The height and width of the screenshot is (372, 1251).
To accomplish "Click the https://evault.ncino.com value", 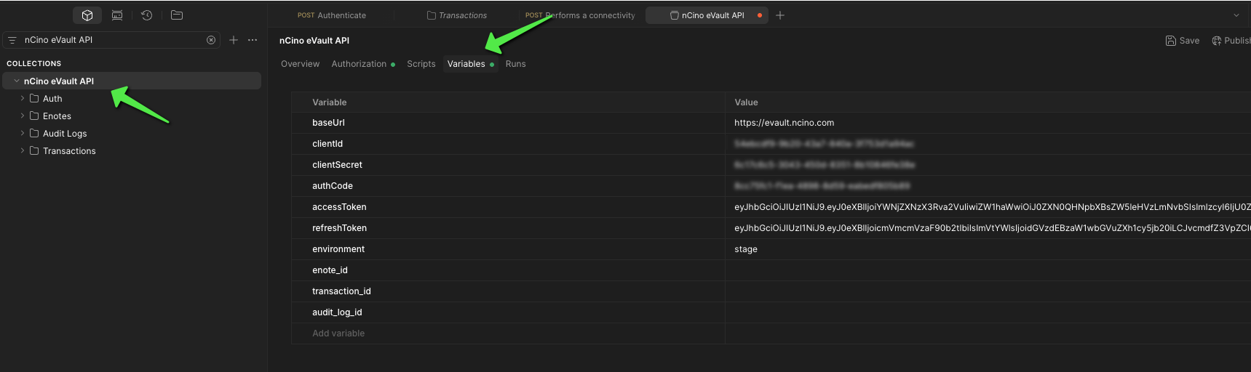I will [x=784, y=123].
